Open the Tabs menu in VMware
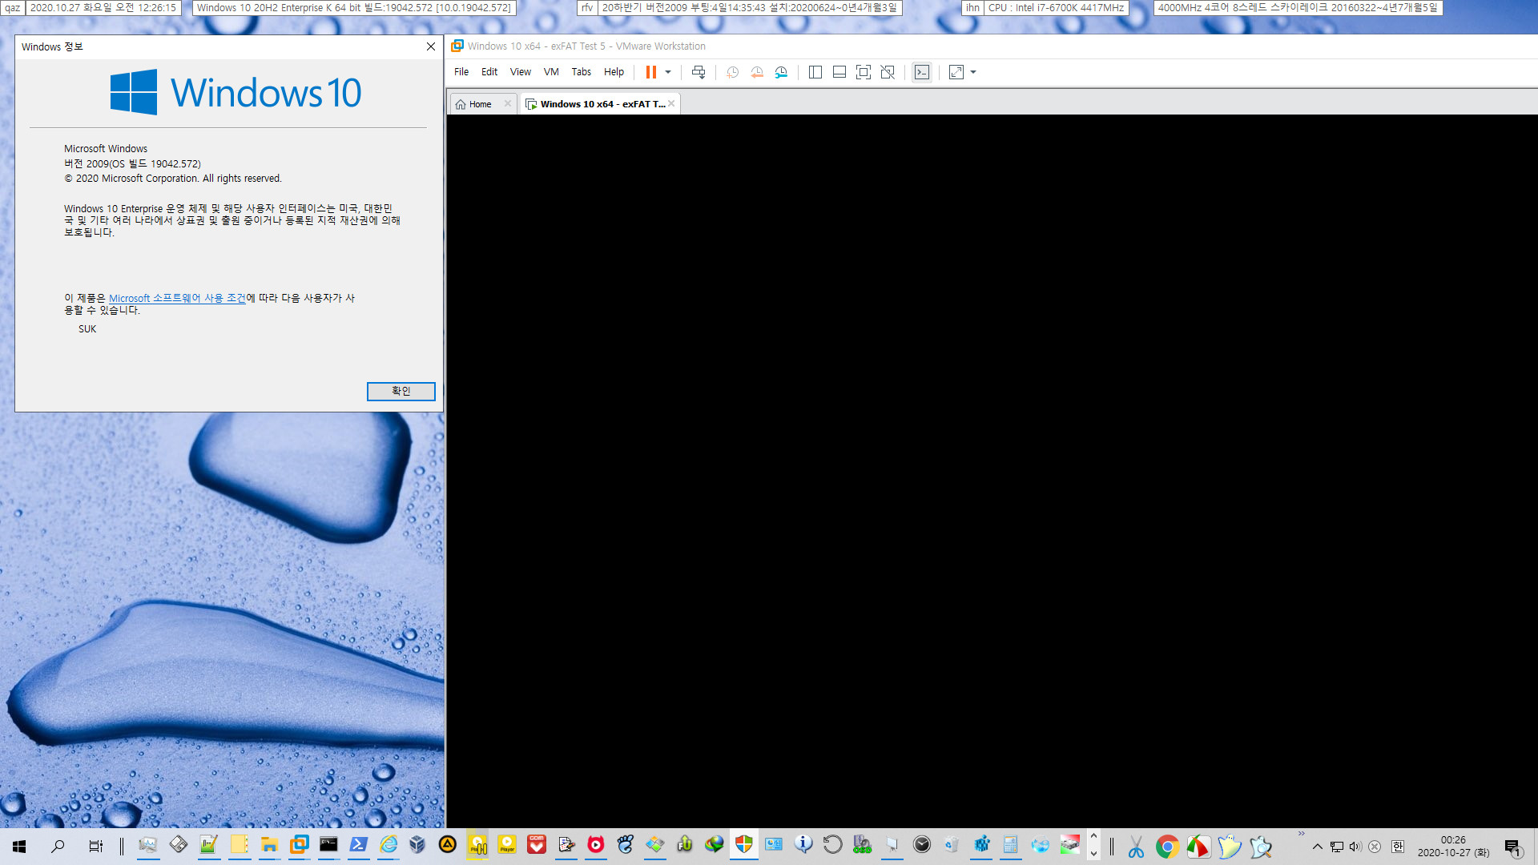Screen dimensions: 1538x865 [582, 72]
